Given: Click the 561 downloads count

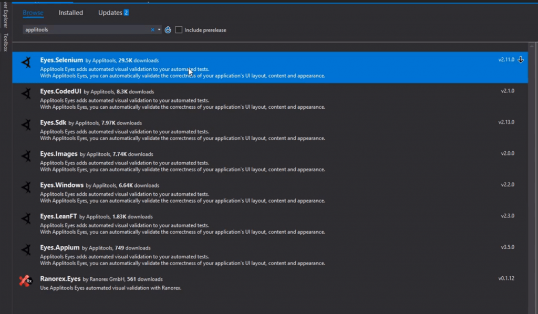Looking at the screenshot, I should (x=145, y=279).
